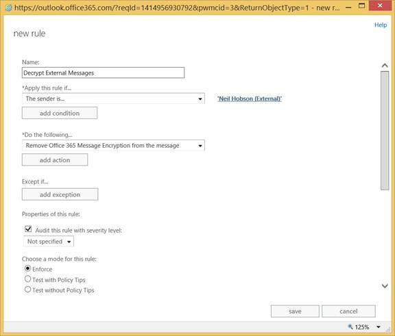Viewport: 395px width, 336px height.
Task: Select the Enforce mode radio button
Action: pos(27,268)
